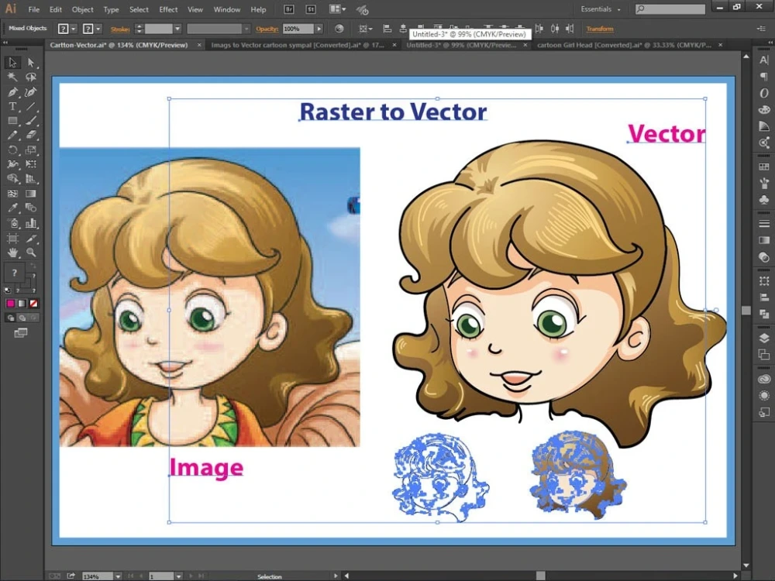Activate the Hand tool
Screen dimensions: 775x581
pos(13,253)
